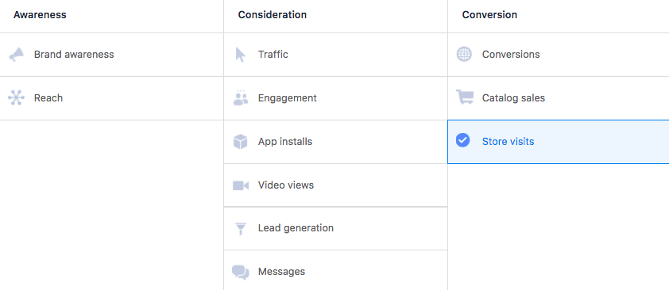Choose the Catalog sales objective text
The height and width of the screenshot is (290, 669).
tap(514, 98)
